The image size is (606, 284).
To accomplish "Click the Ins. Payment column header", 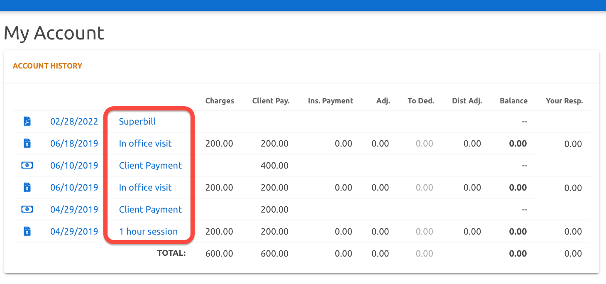I will point(330,100).
